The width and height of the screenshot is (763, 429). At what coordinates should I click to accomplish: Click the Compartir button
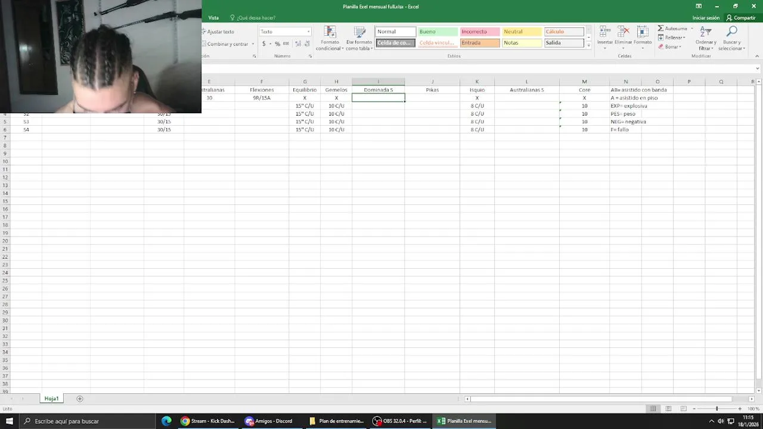[741, 18]
